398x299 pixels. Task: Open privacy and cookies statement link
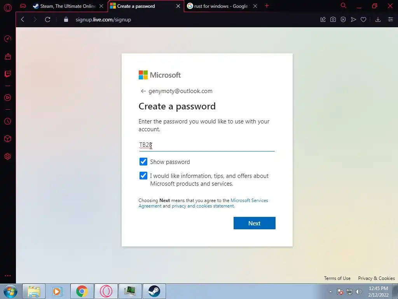pos(203,206)
